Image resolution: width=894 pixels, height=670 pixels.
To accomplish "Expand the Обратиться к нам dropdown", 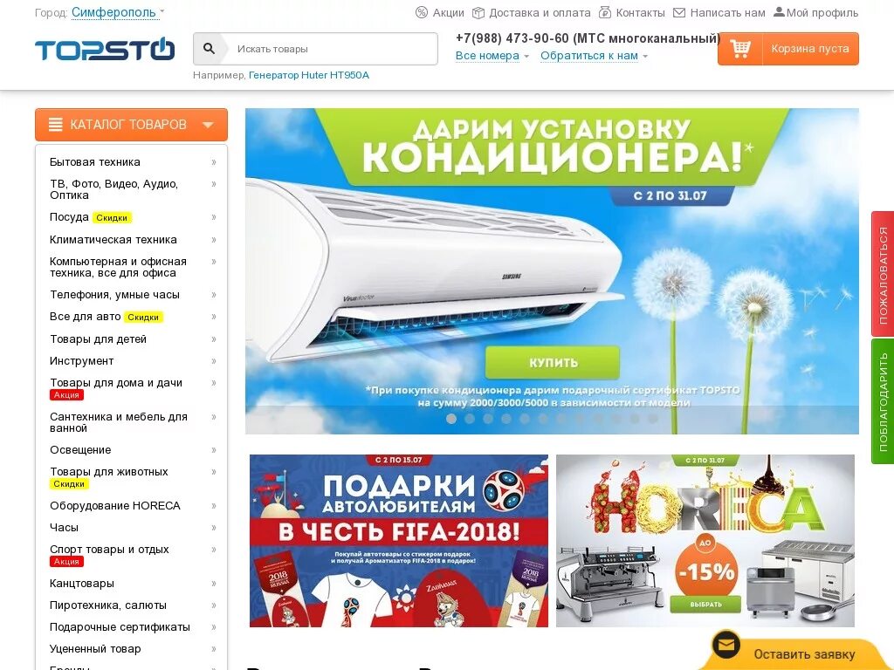I will 594,56.
